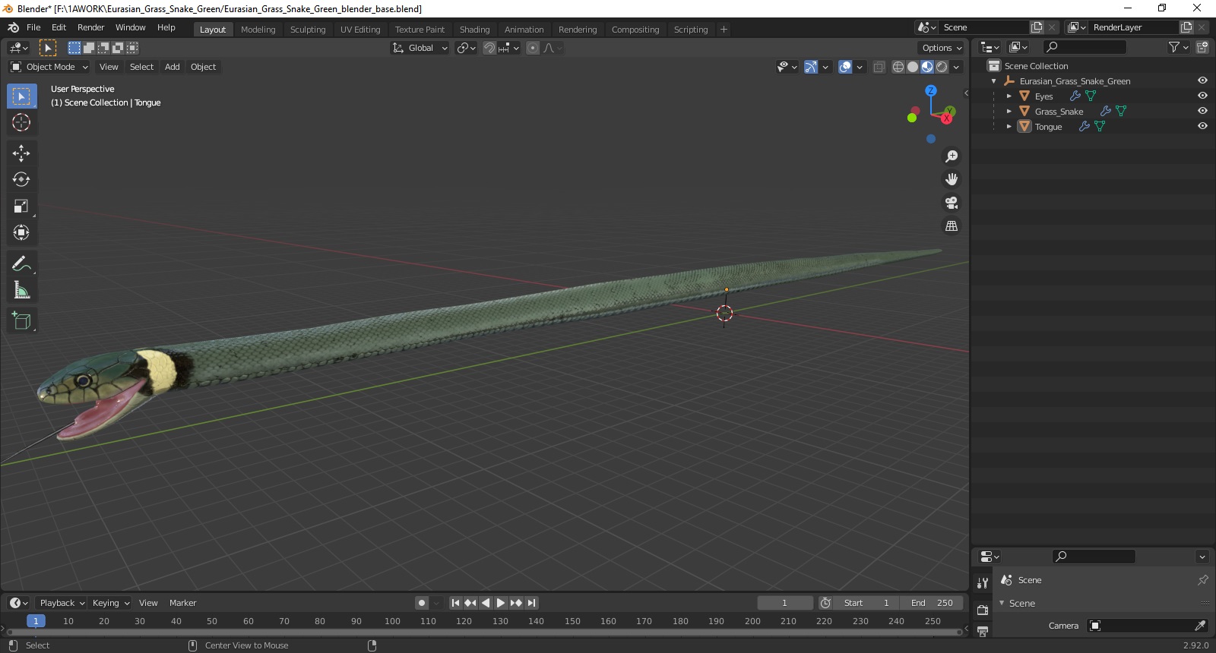This screenshot has width=1216, height=653.
Task: Click the current frame number field
Action: pyautogui.click(x=785, y=603)
